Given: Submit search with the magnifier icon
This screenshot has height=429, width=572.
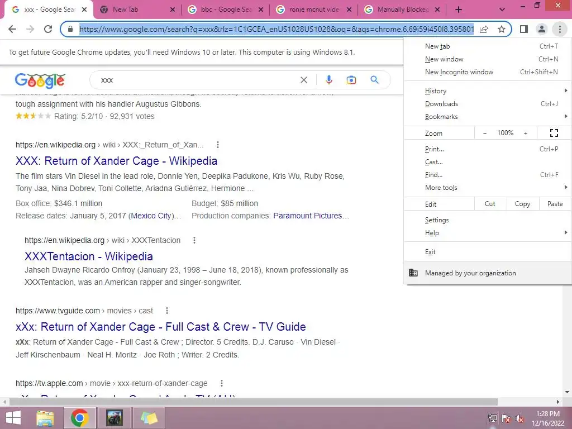Looking at the screenshot, I should pyautogui.click(x=374, y=80).
